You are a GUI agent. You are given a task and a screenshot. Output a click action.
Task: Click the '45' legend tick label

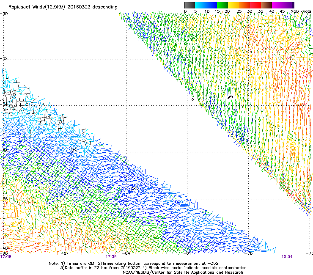pos(282,11)
